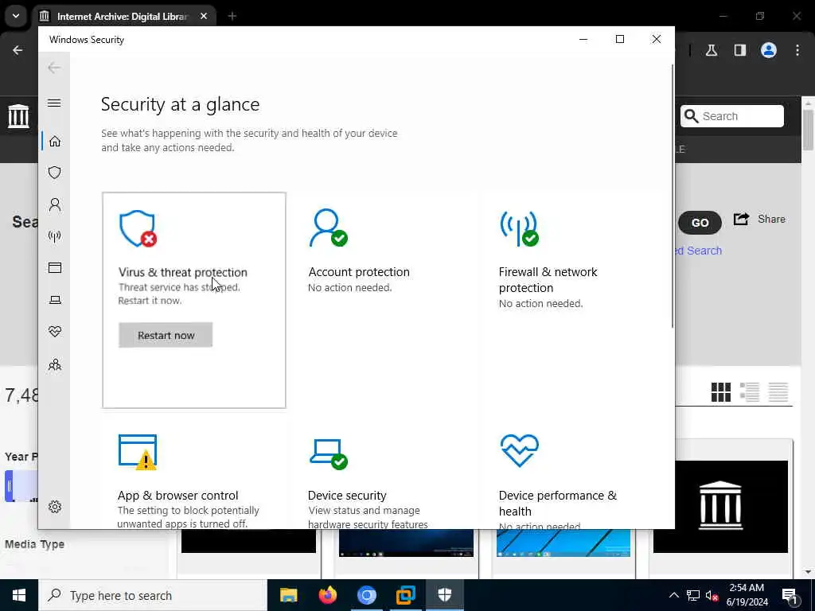Click the App & browser control warning tile icon

coord(138,453)
